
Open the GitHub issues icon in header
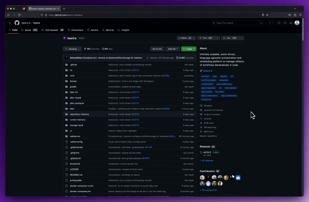(279, 23)
